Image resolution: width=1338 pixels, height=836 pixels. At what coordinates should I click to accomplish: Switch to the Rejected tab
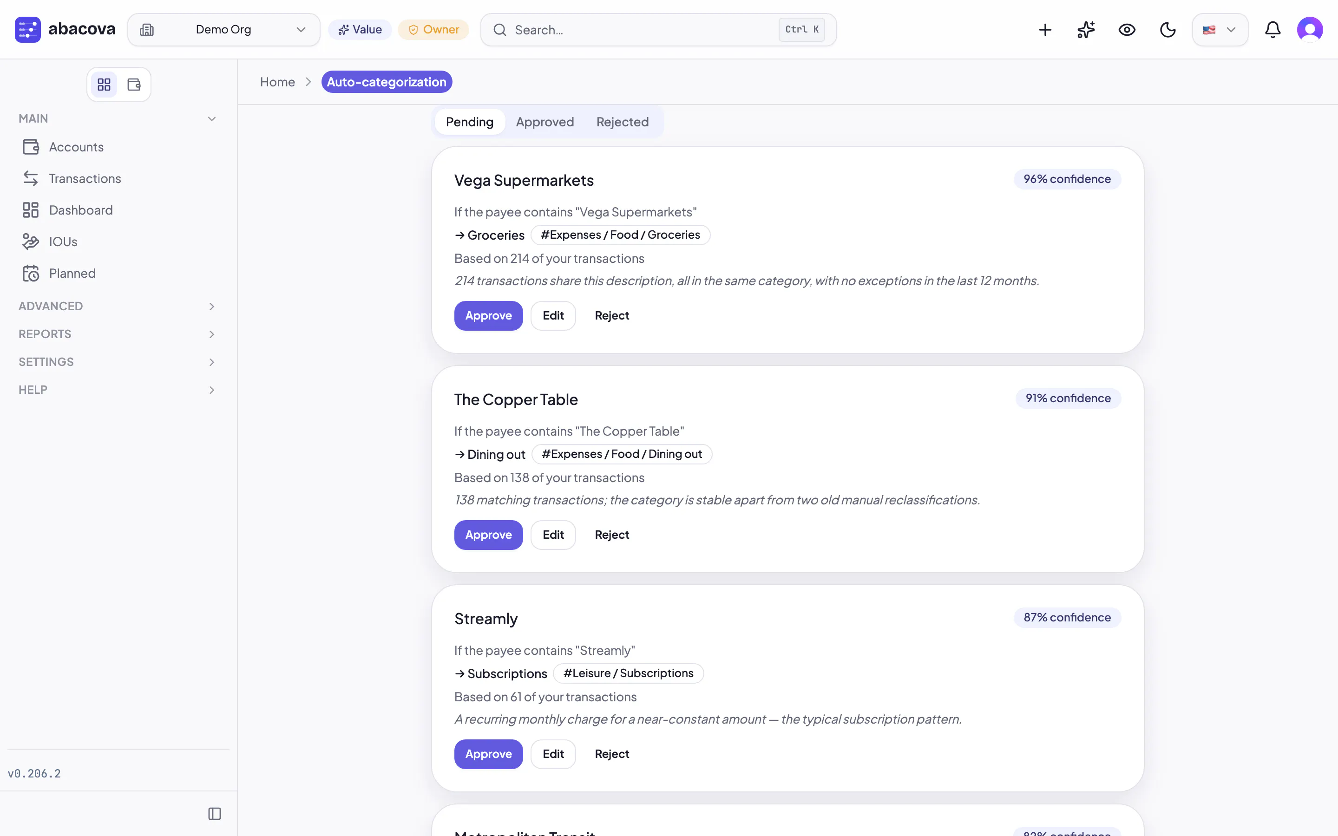(x=622, y=122)
